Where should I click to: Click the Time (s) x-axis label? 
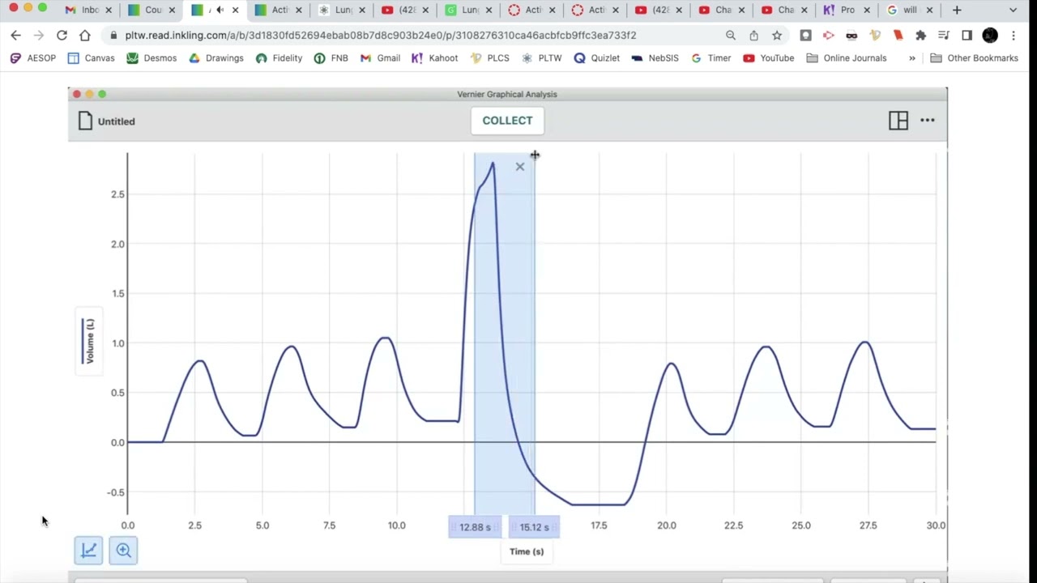coord(527,551)
